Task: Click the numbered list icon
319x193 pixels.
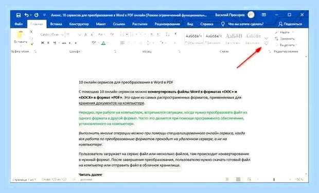Action: [x=132, y=34]
